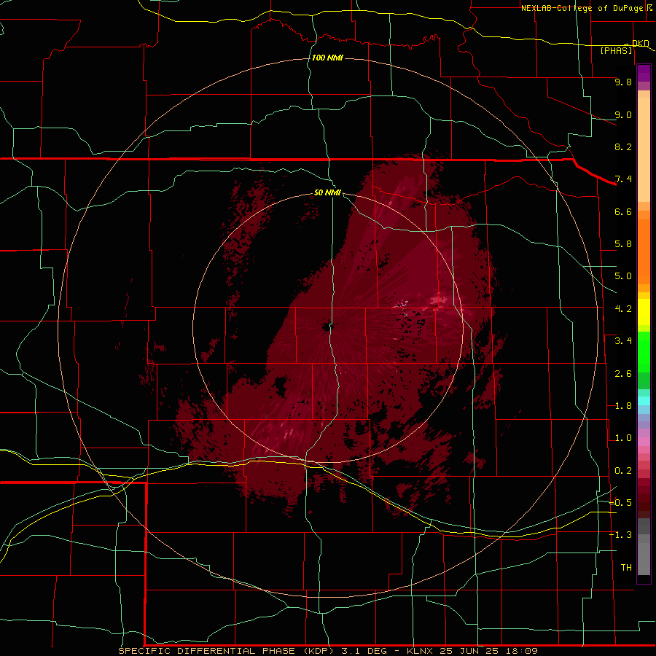Viewport: 656px width, 656px height.
Task: Click the 8.2 value on the color scale
Action: coord(623,147)
